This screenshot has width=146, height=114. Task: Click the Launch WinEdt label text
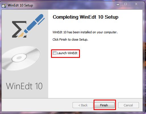point(67,53)
